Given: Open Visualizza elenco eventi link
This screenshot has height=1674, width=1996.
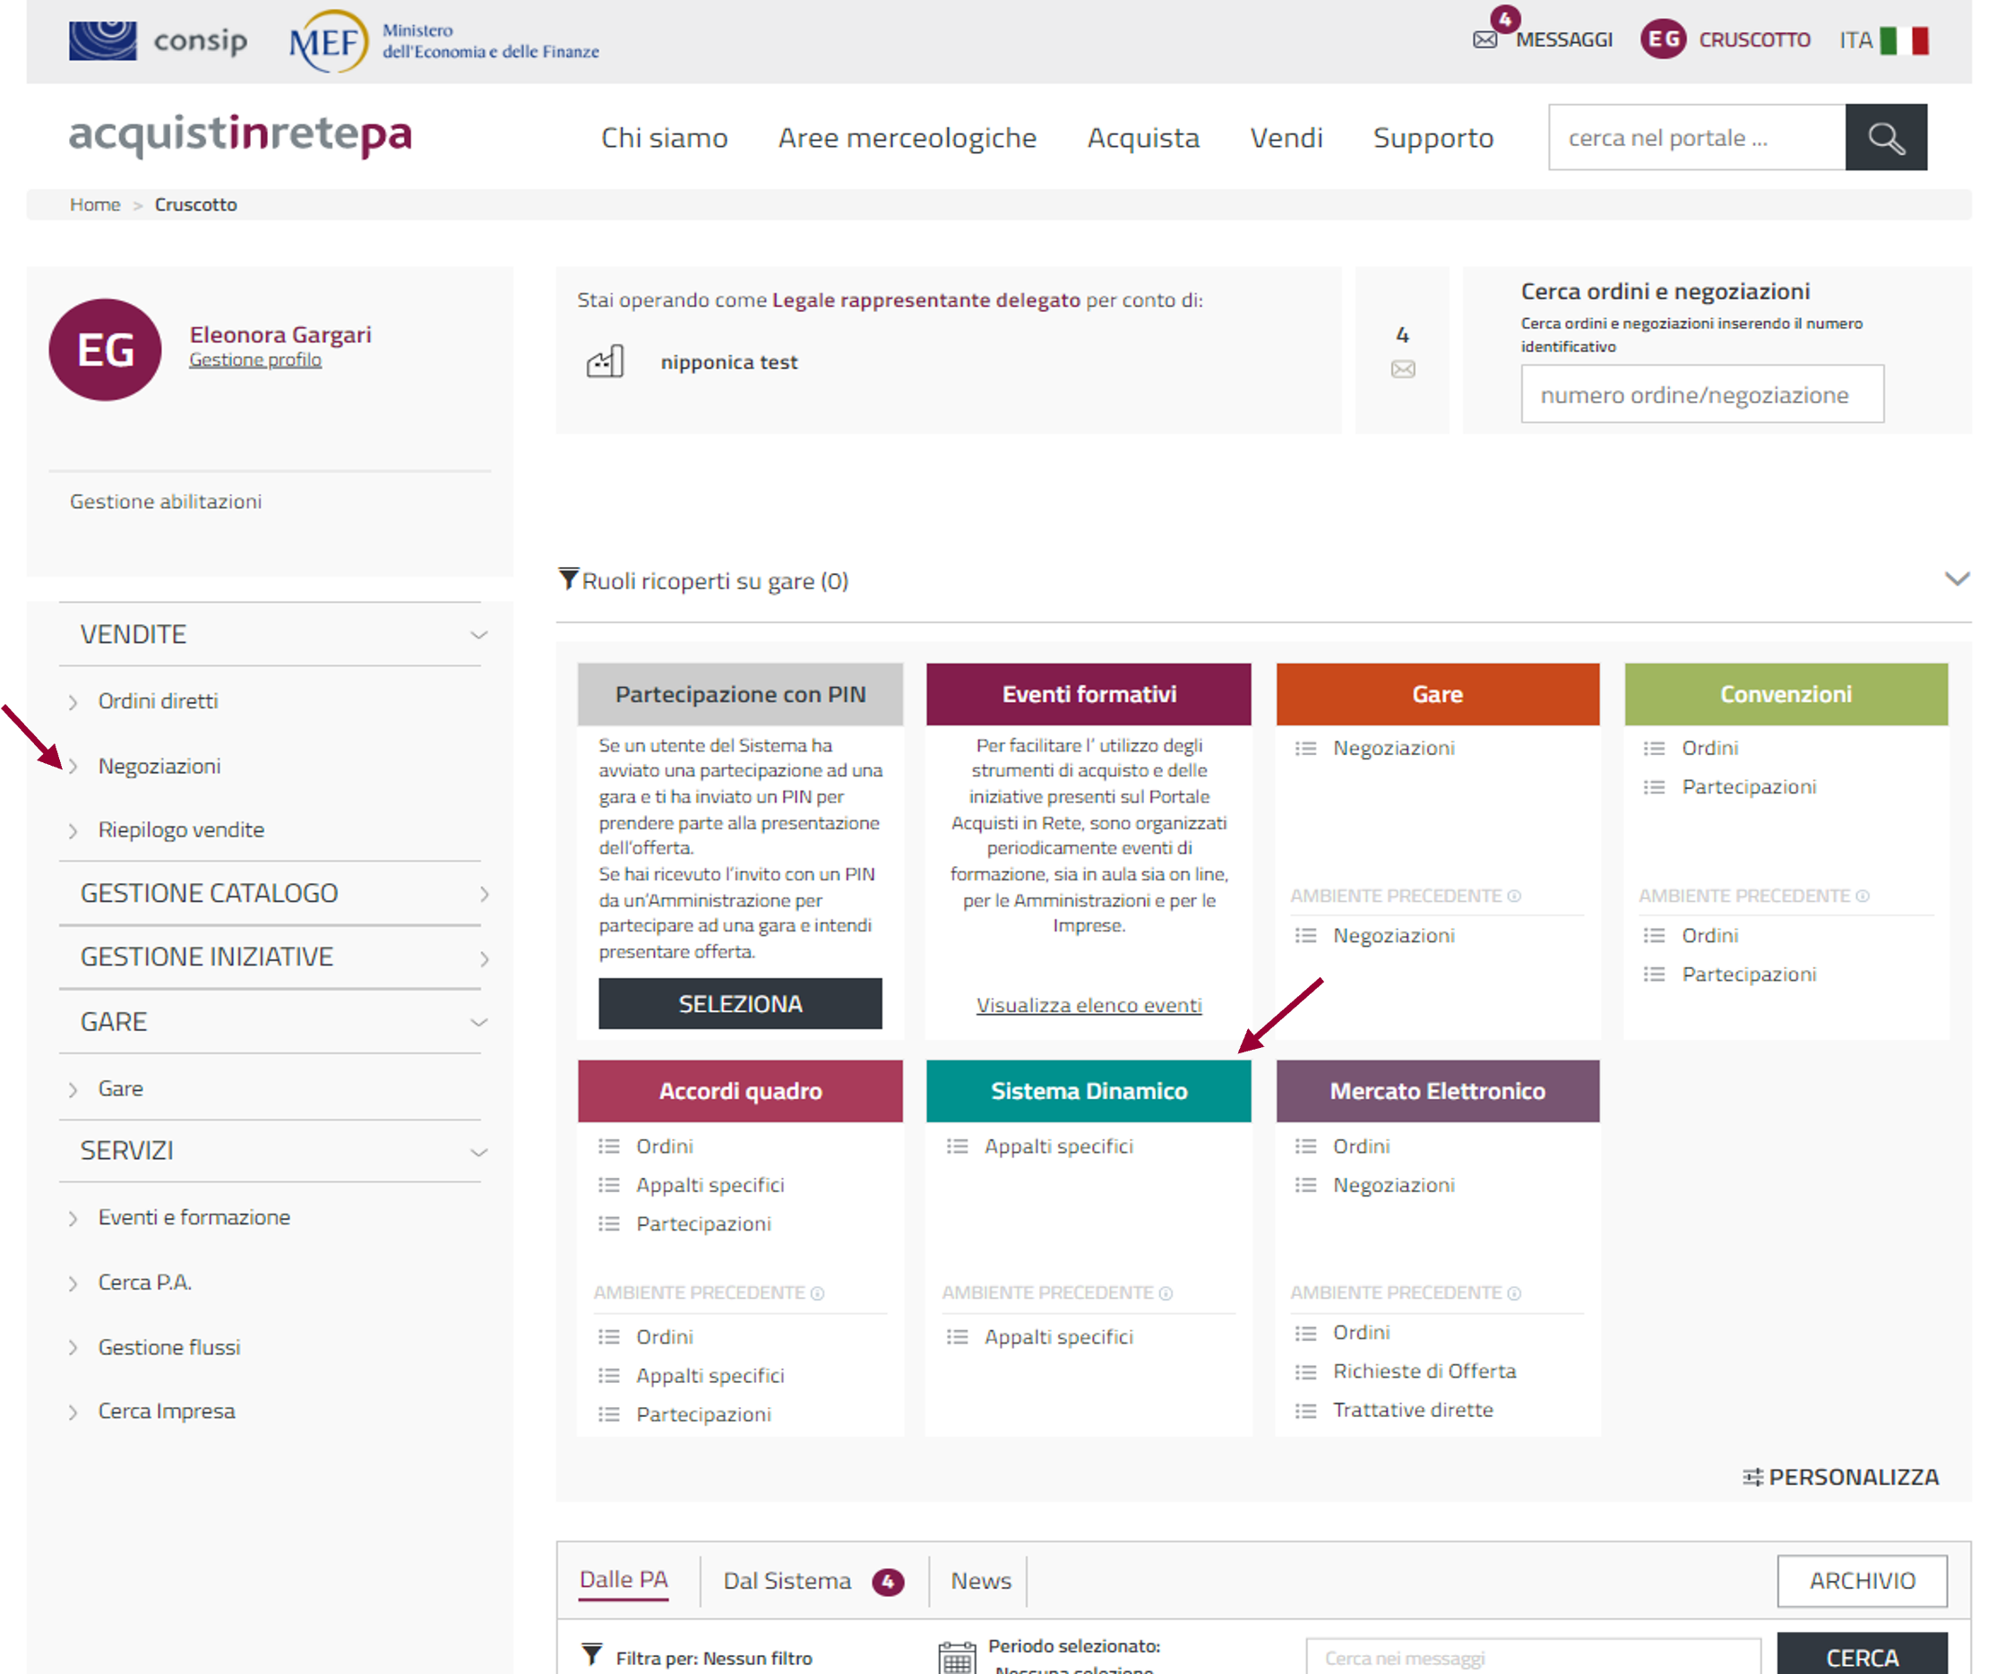Looking at the screenshot, I should (1088, 1005).
